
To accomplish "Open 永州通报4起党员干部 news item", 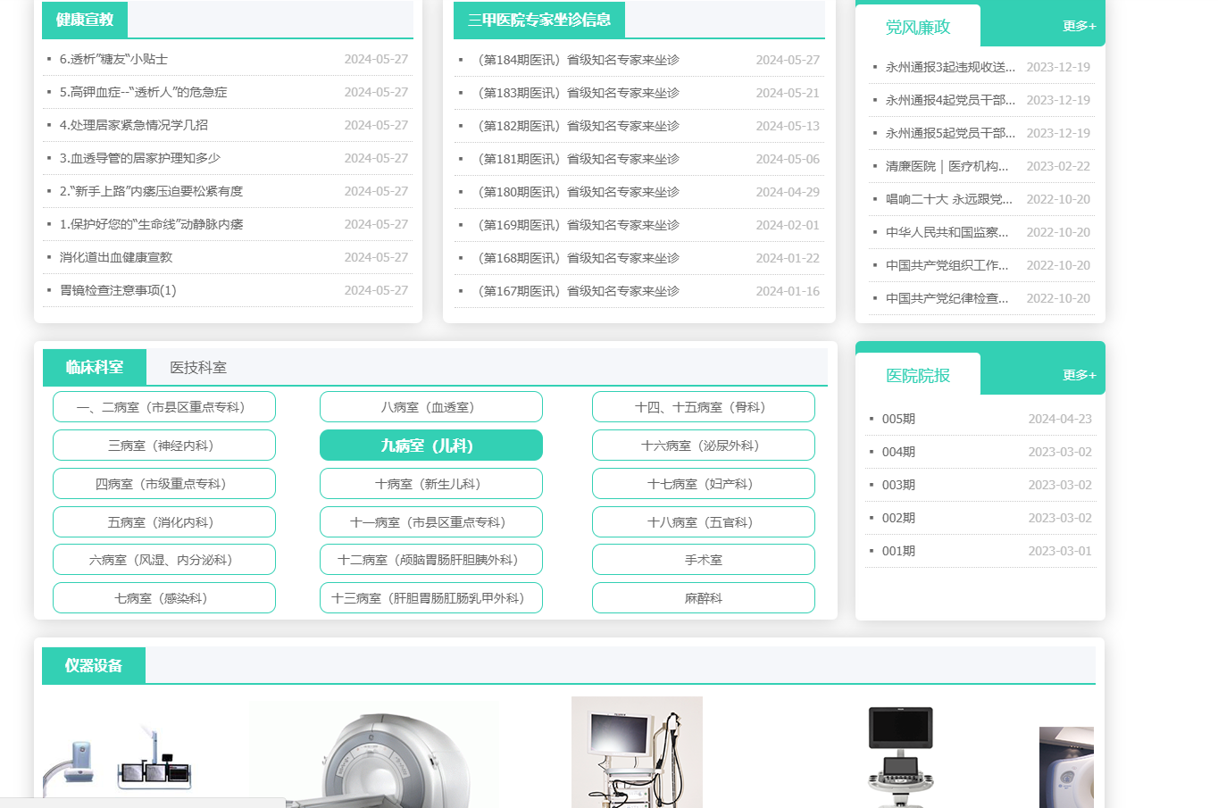I will [950, 101].
